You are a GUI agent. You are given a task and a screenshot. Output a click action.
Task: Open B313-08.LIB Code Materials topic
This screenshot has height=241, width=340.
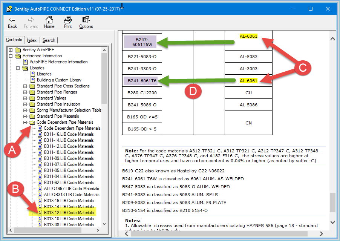69,225
